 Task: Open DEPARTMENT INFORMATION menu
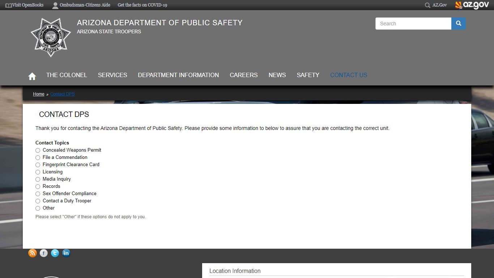178,75
